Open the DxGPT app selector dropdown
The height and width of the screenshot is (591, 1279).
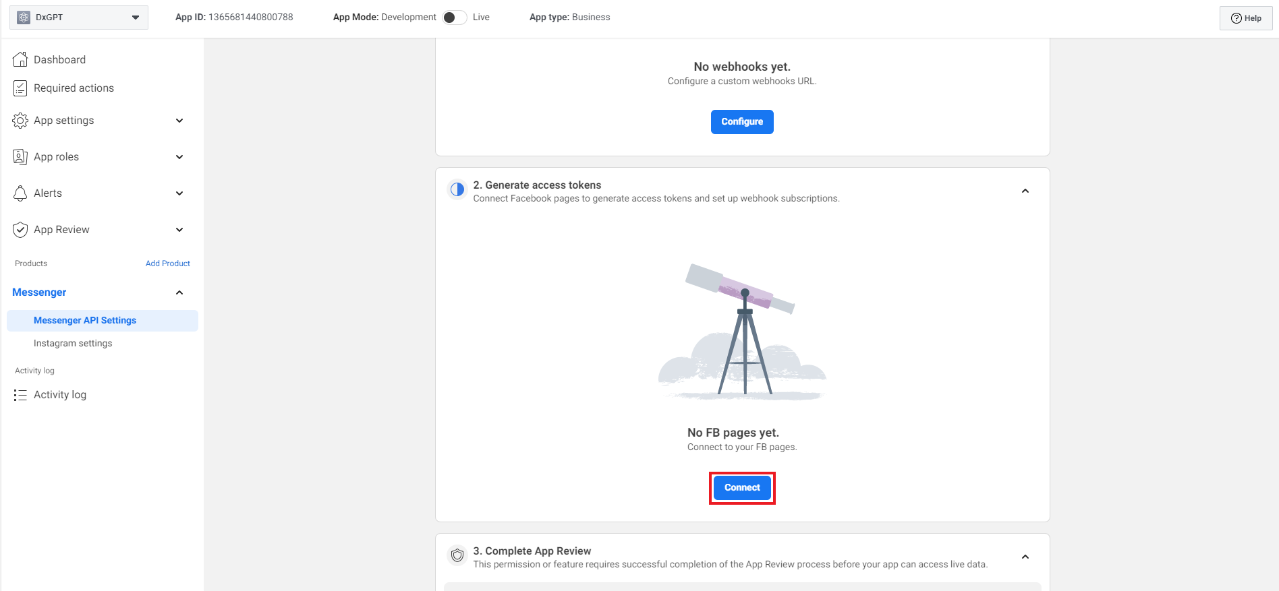[79, 18]
